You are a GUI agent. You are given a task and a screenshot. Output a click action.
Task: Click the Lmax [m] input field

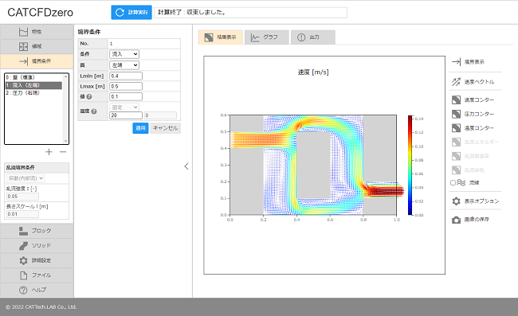tap(126, 87)
